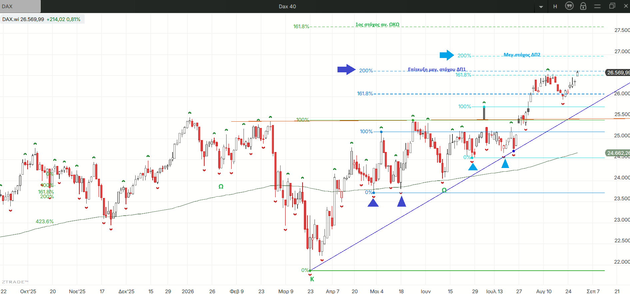Click the 'Μαι 4' date axis label
The image size is (630, 294).
(376, 291)
